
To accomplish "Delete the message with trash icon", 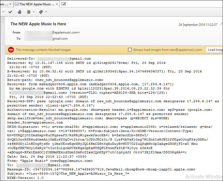I will click(x=29, y=12).
